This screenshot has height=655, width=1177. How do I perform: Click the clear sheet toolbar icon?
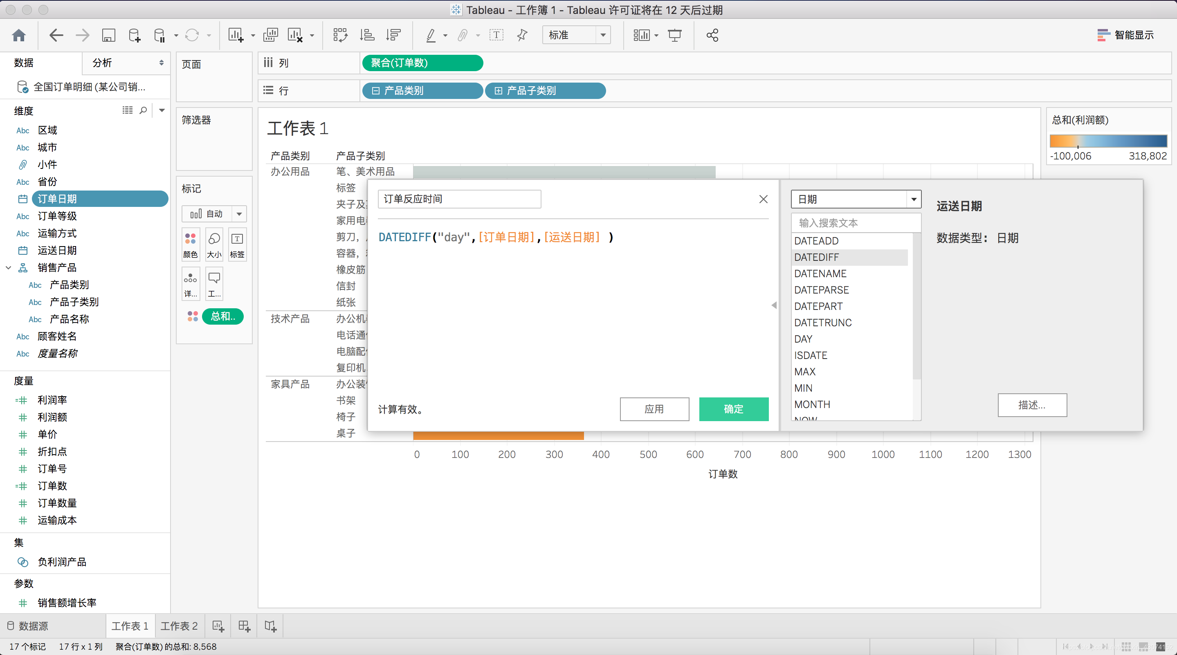point(295,35)
